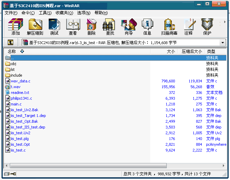Open the Commands (命令) menu

coord(28,13)
